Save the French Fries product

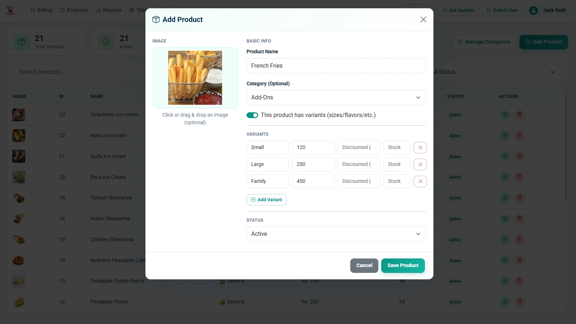403,266
